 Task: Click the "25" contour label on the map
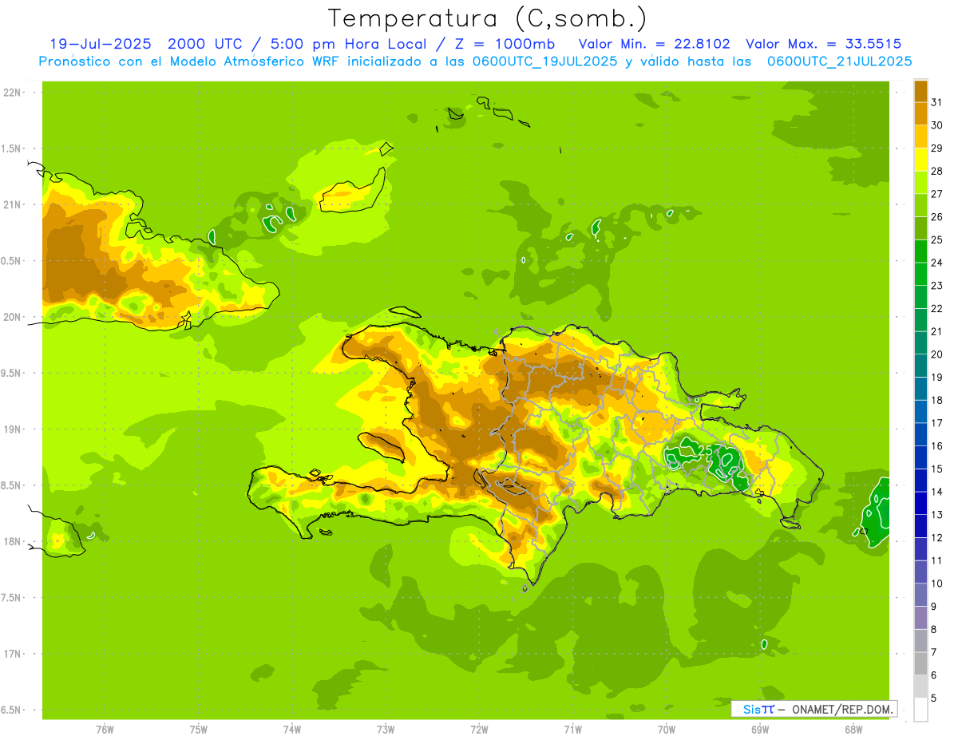click(x=705, y=452)
